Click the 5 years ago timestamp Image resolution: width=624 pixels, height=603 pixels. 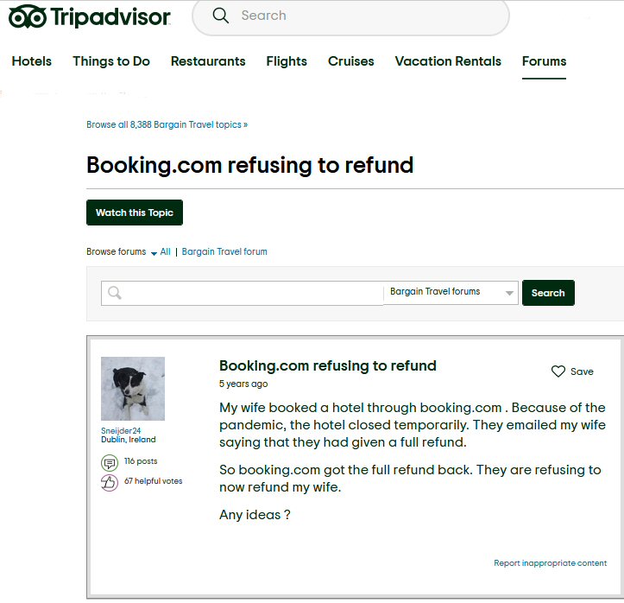point(243,384)
